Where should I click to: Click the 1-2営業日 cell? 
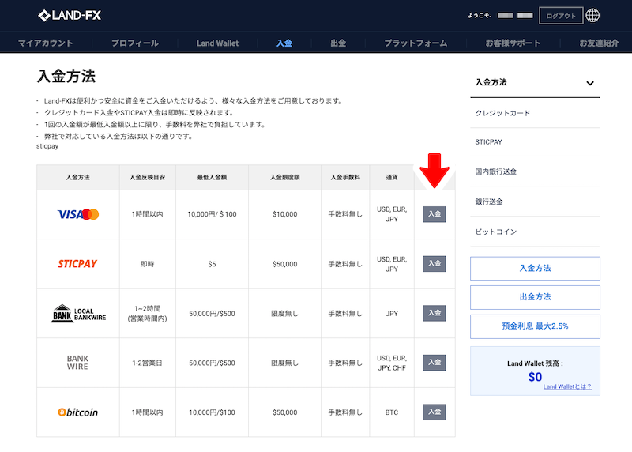(x=147, y=363)
